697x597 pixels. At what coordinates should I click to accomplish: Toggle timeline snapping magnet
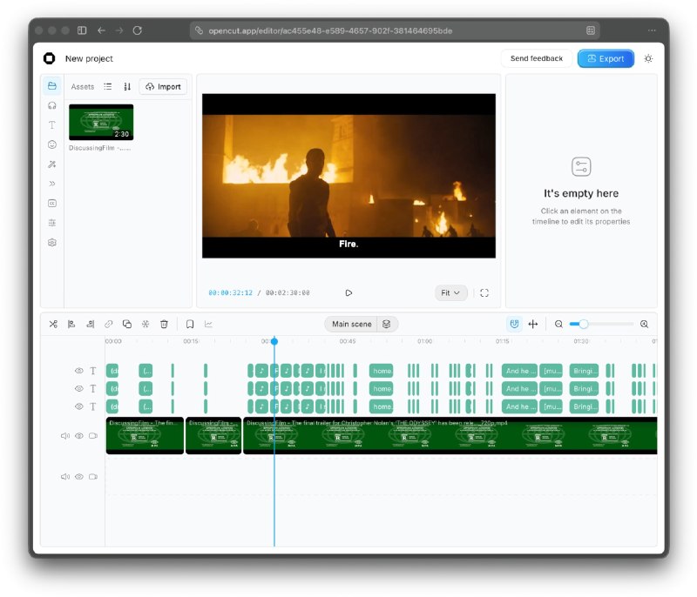(514, 324)
